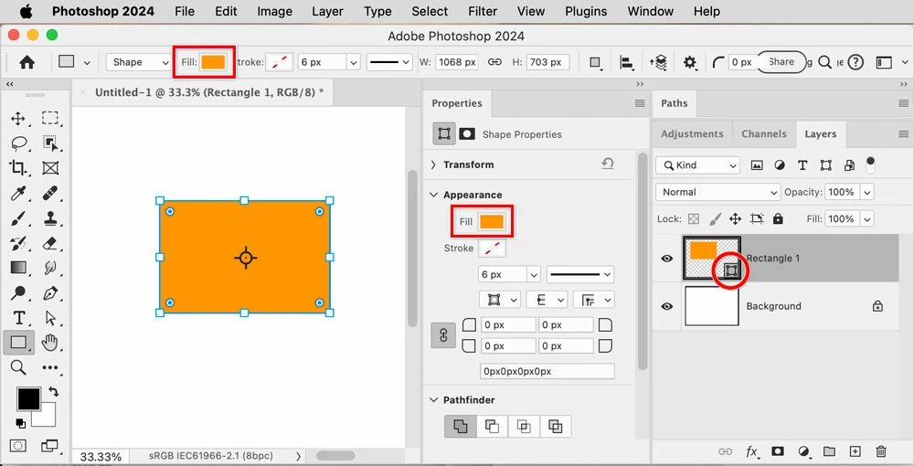Open the layer Opacity dropdown arrow
The width and height of the screenshot is (914, 466).
[867, 192]
